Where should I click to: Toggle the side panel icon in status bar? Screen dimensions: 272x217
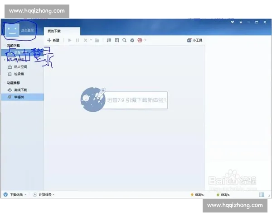tap(262, 195)
